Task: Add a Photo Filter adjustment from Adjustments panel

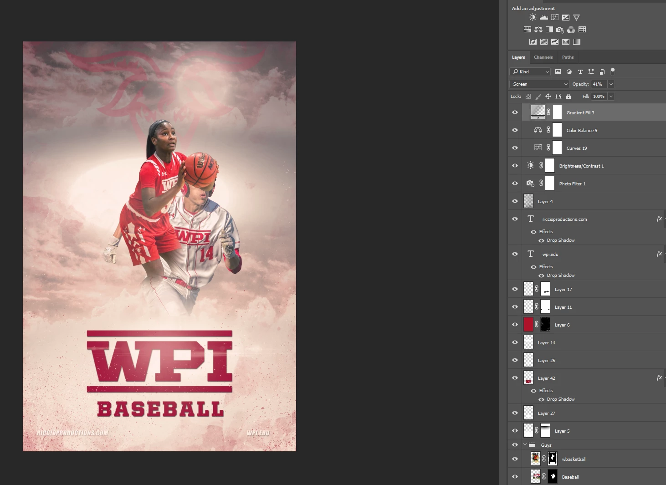Action: point(560,30)
